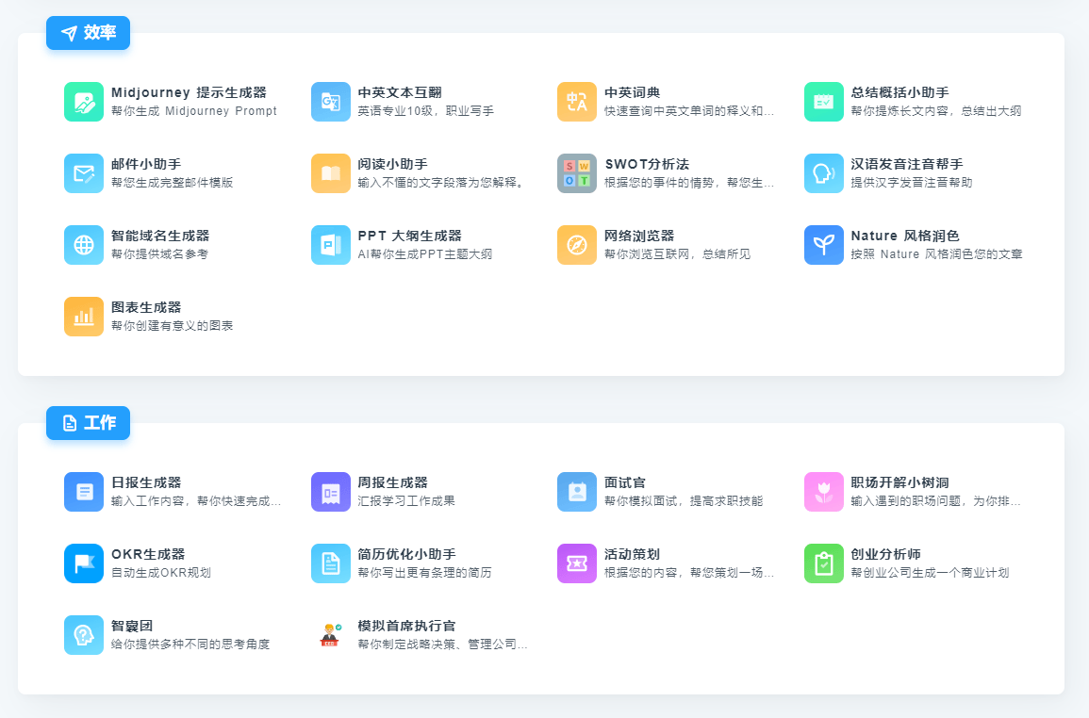Open the SWOT分析法 analysis icon
The image size is (1089, 718).
coord(577,172)
